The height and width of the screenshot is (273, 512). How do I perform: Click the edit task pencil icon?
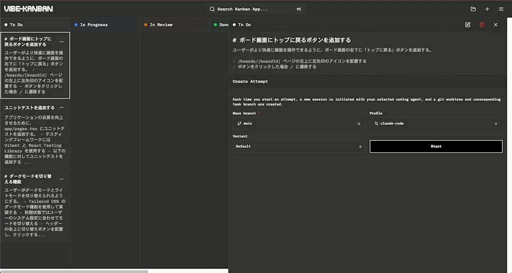pos(468,25)
